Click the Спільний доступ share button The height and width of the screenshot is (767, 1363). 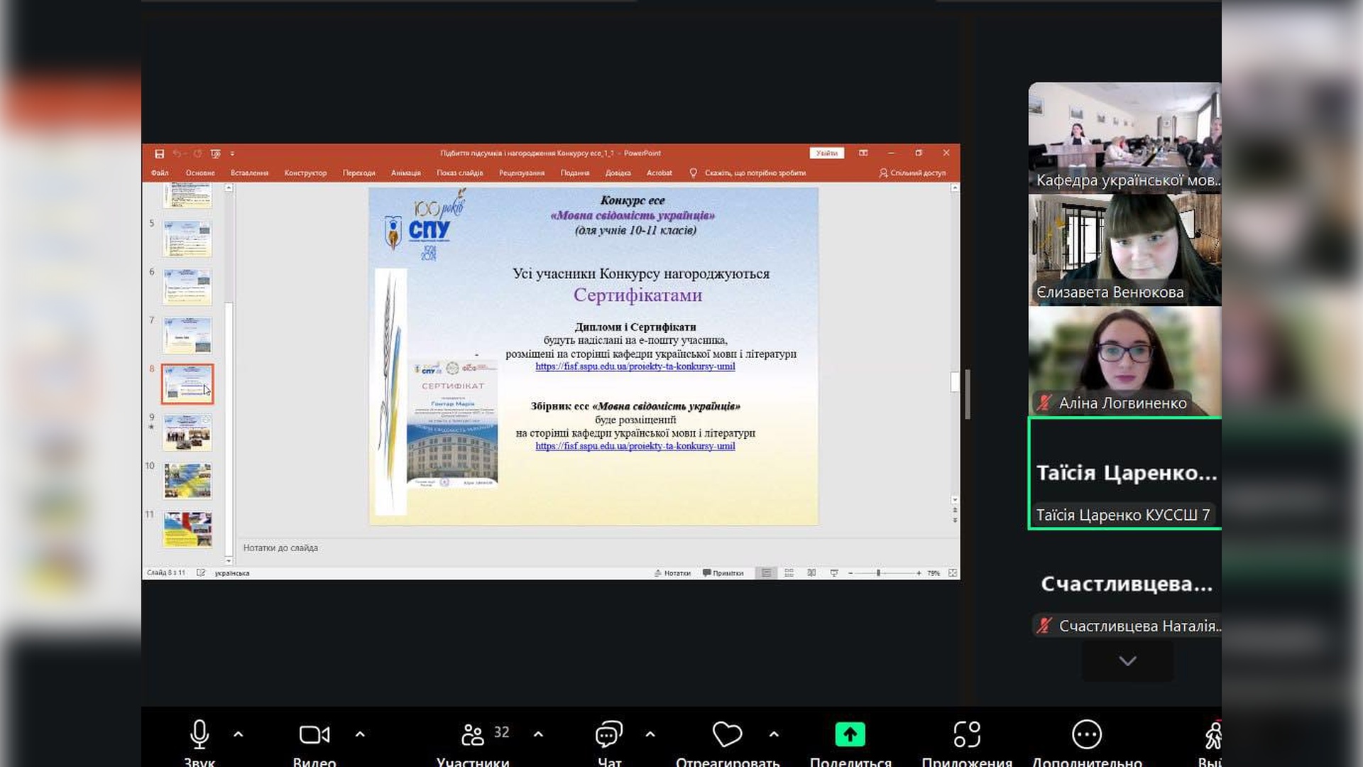tap(912, 173)
